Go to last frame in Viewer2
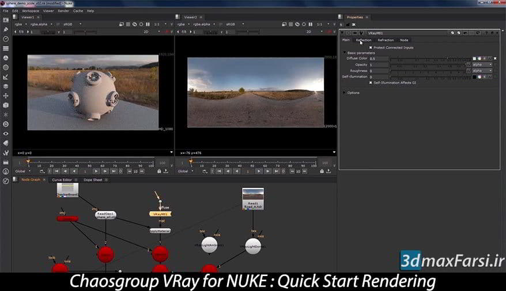 [x=276, y=171]
